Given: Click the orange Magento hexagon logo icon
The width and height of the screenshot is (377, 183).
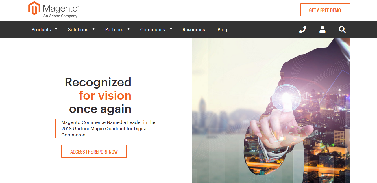Looking at the screenshot, I should coord(34,8).
